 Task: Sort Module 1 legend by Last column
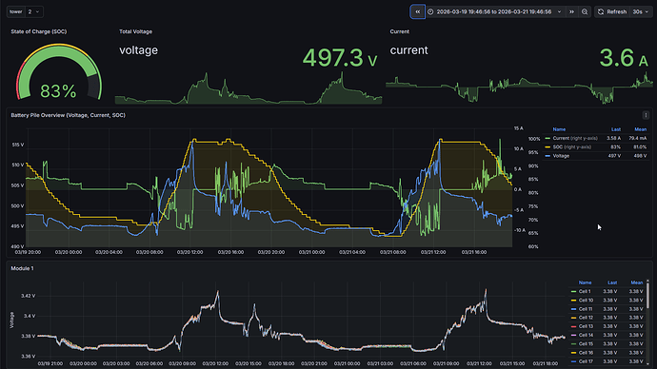click(x=612, y=282)
